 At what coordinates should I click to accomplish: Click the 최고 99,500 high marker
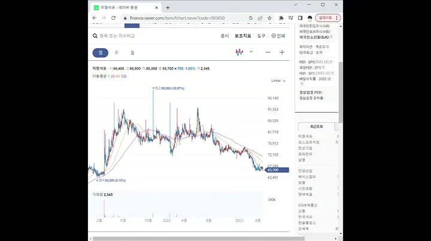coord(168,88)
